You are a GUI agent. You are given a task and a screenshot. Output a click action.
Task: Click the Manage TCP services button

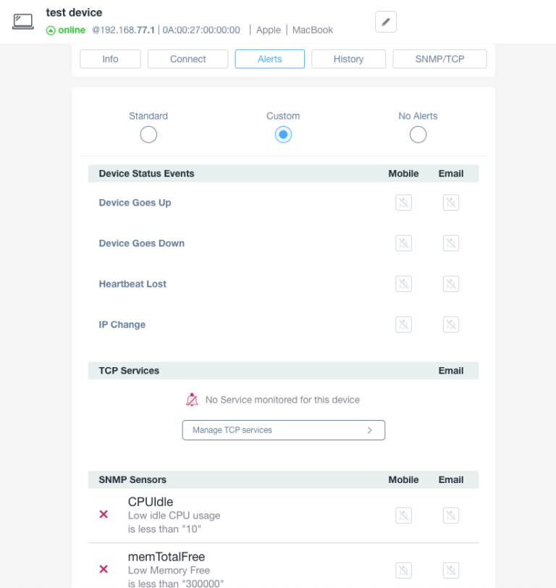click(283, 430)
